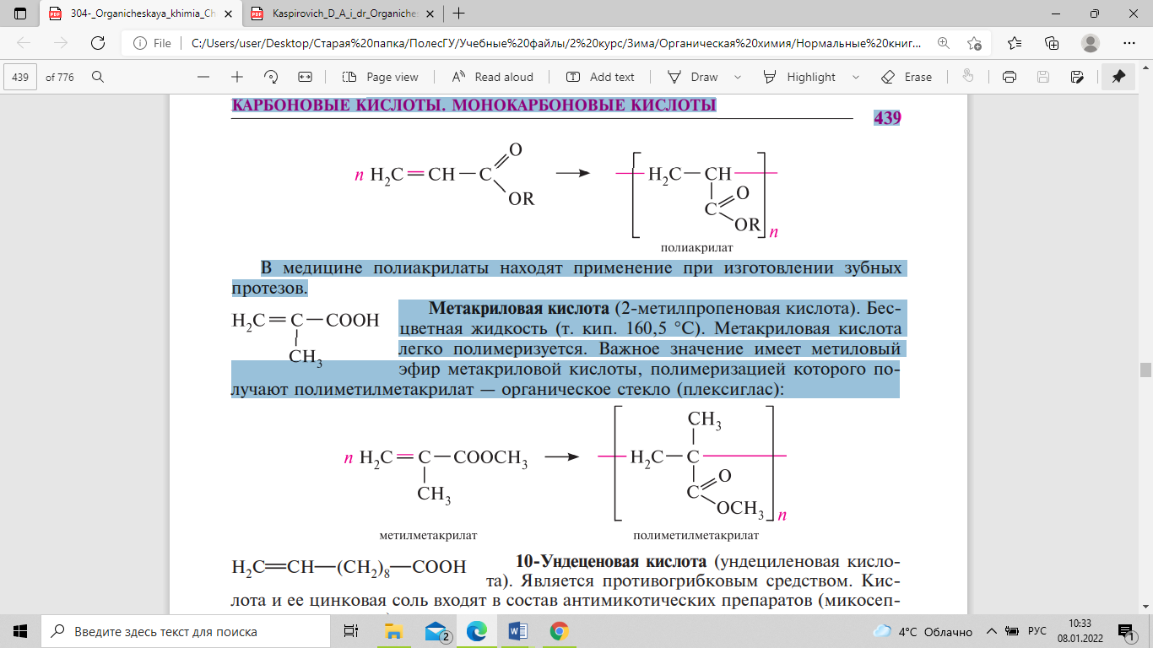Select the Highlight tool
Viewport: 1153px width, 648px height.
coord(799,77)
